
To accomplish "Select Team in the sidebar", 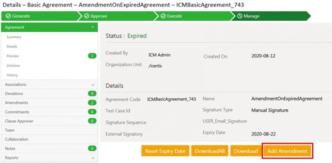I will (x=49, y=130).
